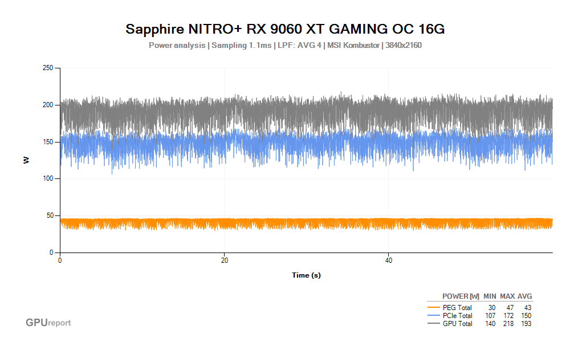This screenshot has height=342, width=570.
Task: Click the 40 tick on the time axis
Action: click(x=388, y=260)
